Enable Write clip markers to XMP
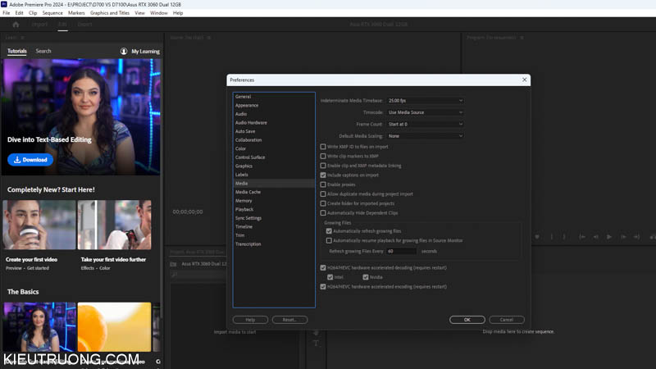The height and width of the screenshot is (369, 656). [x=323, y=156]
